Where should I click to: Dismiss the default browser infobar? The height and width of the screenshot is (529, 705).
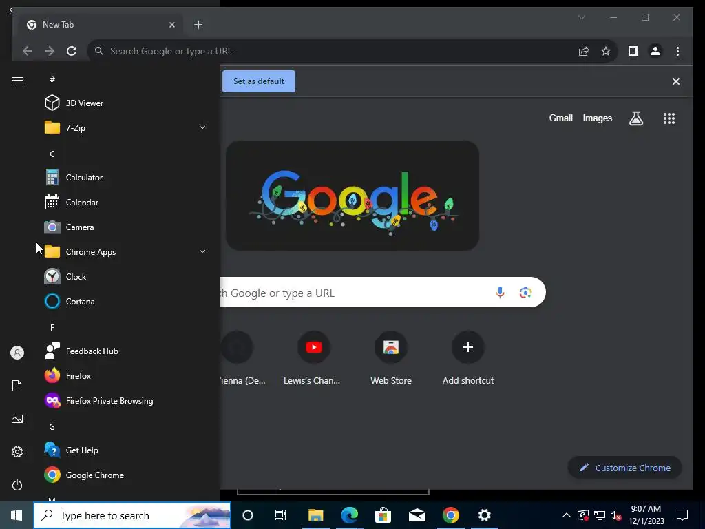click(676, 81)
